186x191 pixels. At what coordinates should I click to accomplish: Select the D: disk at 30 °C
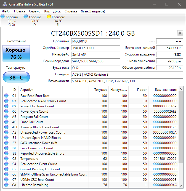point(35,21)
